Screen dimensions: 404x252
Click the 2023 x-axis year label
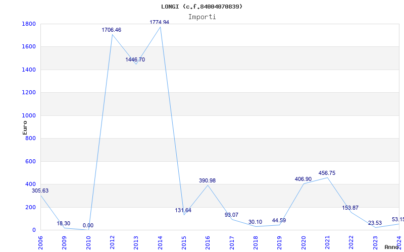375,243
